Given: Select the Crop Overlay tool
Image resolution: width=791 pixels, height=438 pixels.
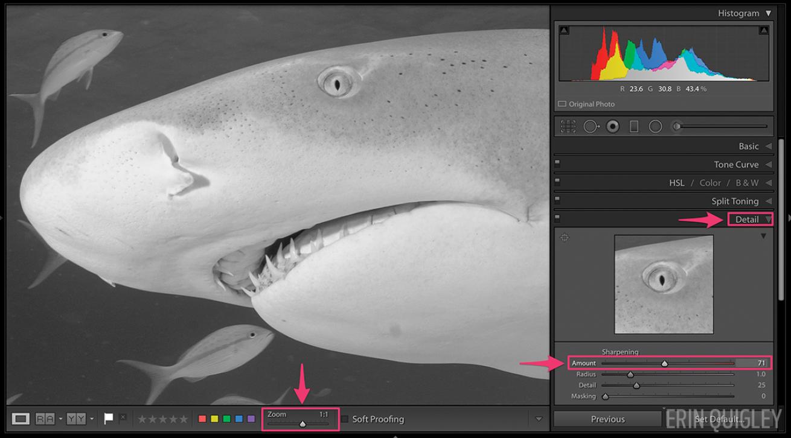Looking at the screenshot, I should tap(568, 127).
